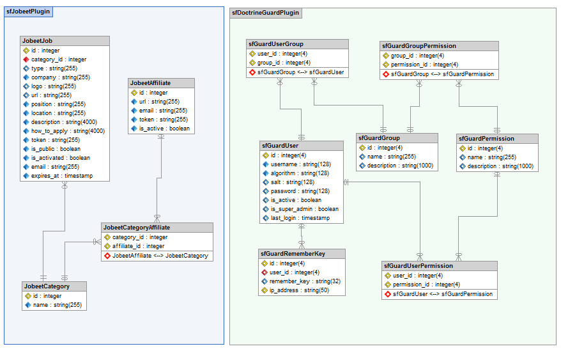Click the blue diamond icon beside sfGuardUser username
561x351 pixels.
pyautogui.click(x=265, y=164)
